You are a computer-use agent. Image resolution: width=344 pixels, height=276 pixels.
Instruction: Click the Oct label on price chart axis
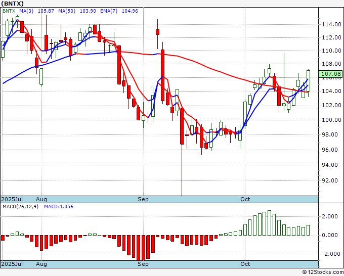[245, 199]
